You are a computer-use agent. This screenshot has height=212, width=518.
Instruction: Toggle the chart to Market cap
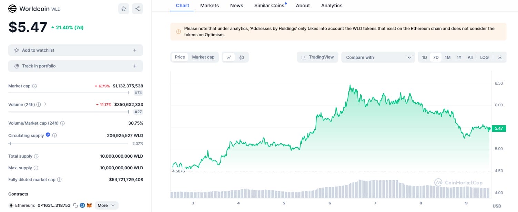tap(203, 57)
